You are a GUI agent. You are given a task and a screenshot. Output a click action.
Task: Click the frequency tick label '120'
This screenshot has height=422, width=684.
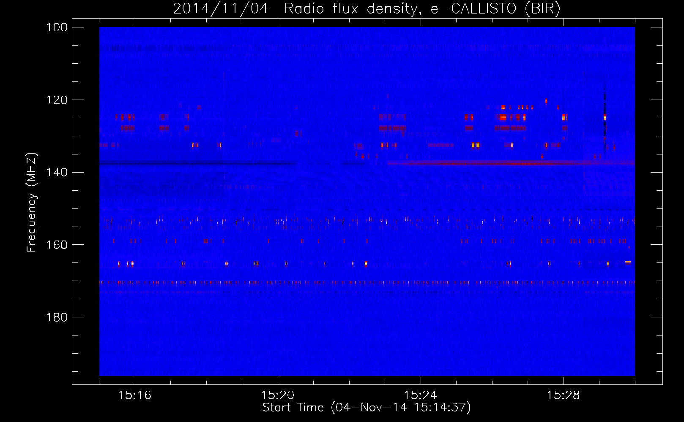[58, 100]
